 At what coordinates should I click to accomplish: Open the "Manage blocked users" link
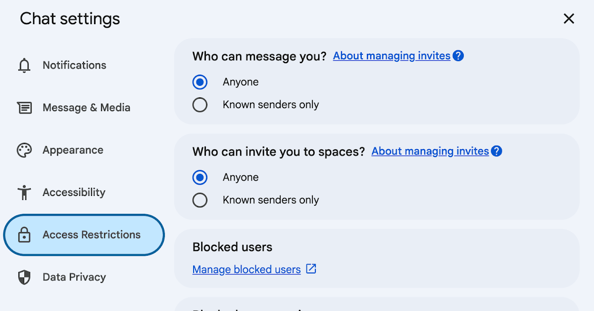pos(247,270)
